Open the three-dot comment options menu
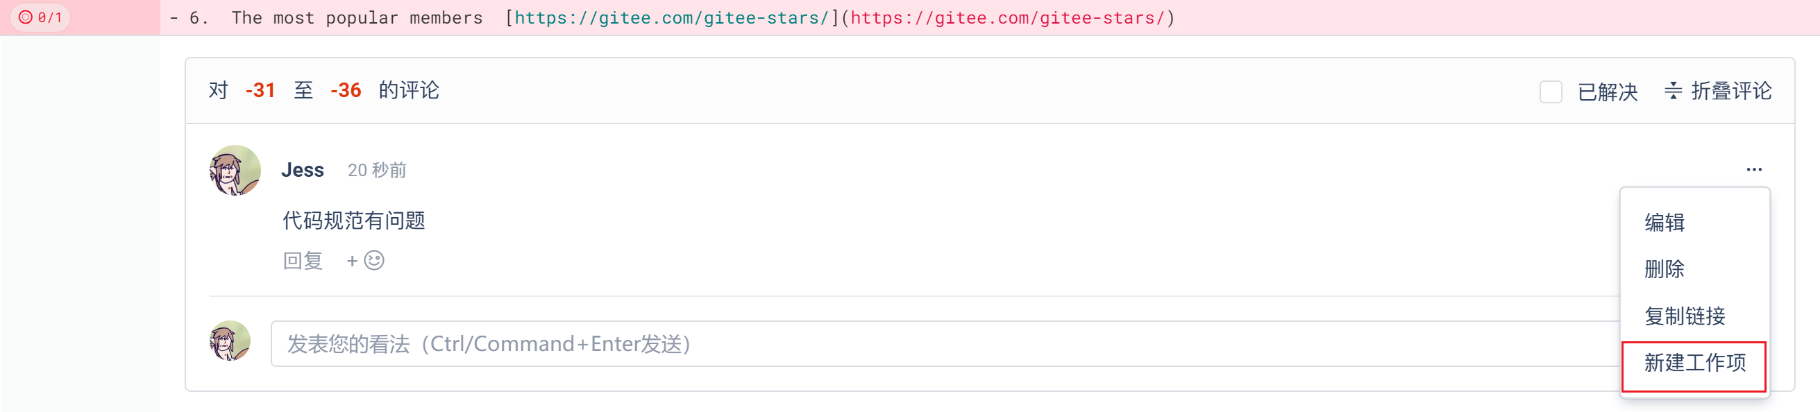Viewport: 1820px width, 412px height. click(x=1753, y=169)
